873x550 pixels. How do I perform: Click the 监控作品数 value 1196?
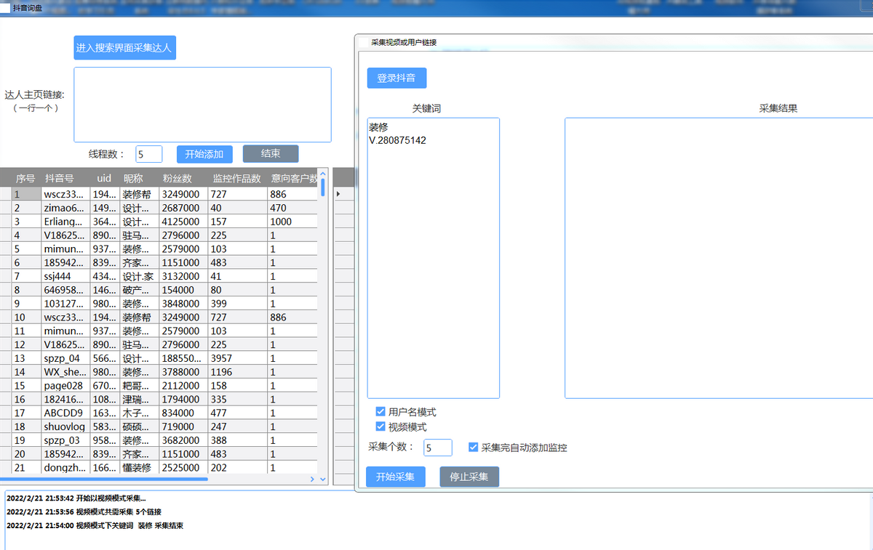[237, 372]
